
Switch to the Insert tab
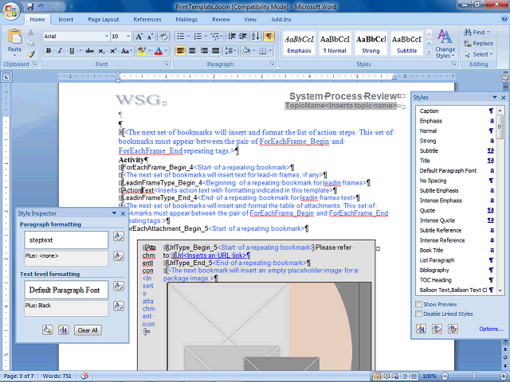pyautogui.click(x=65, y=19)
